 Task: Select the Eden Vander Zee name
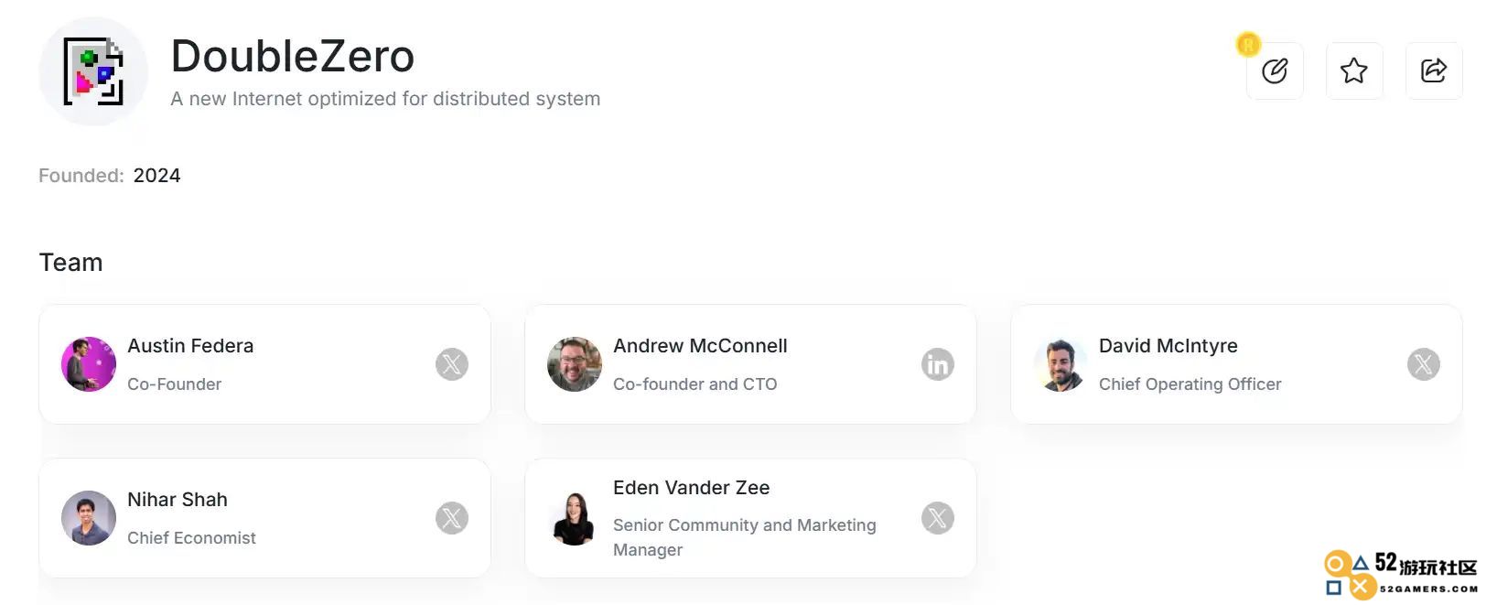pos(692,488)
